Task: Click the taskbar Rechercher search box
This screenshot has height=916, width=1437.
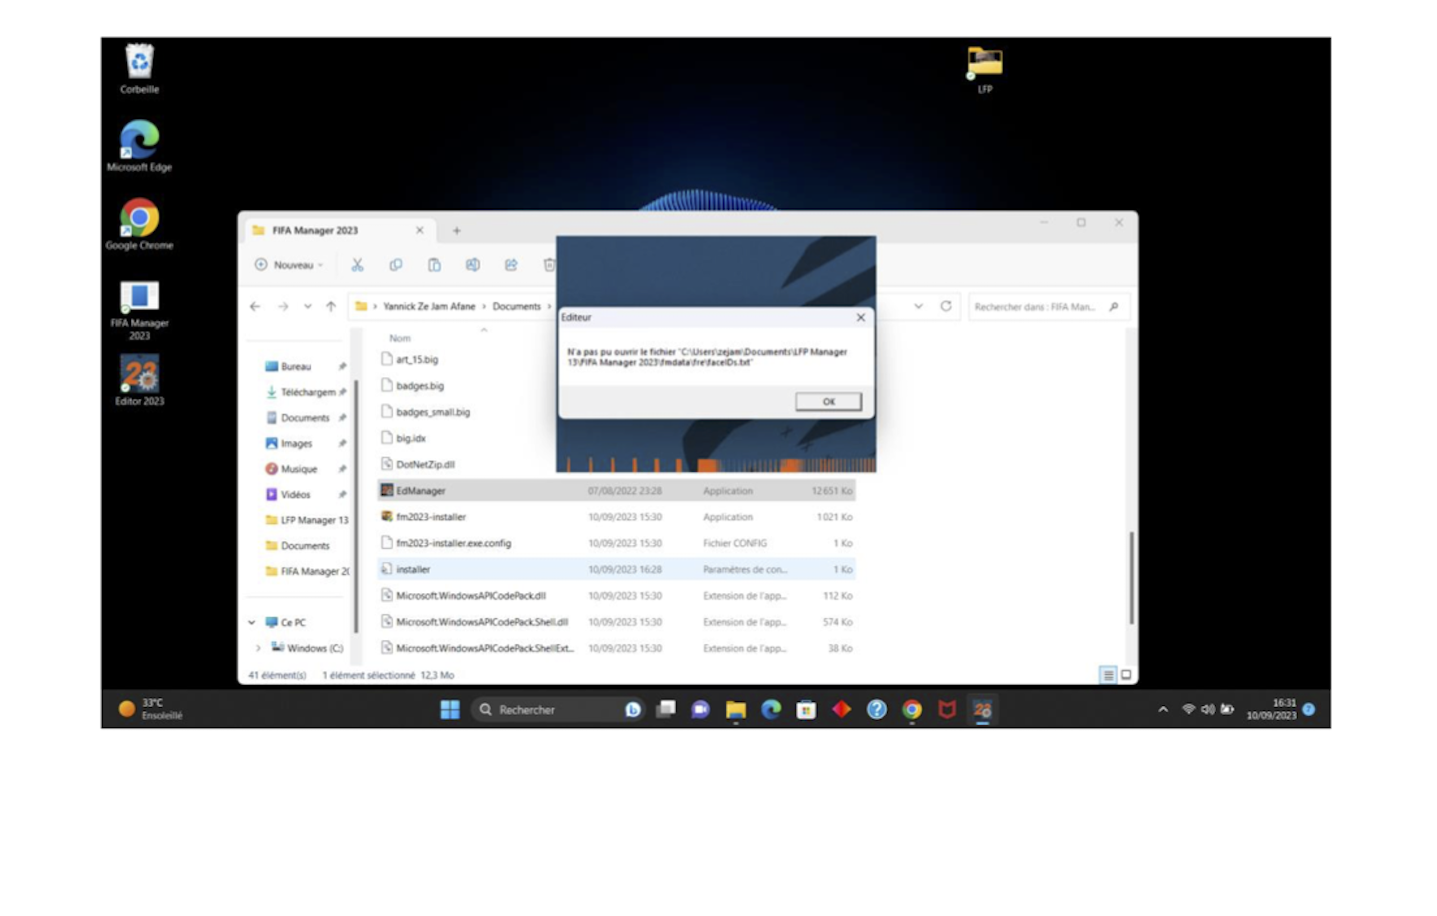Action: point(558,710)
